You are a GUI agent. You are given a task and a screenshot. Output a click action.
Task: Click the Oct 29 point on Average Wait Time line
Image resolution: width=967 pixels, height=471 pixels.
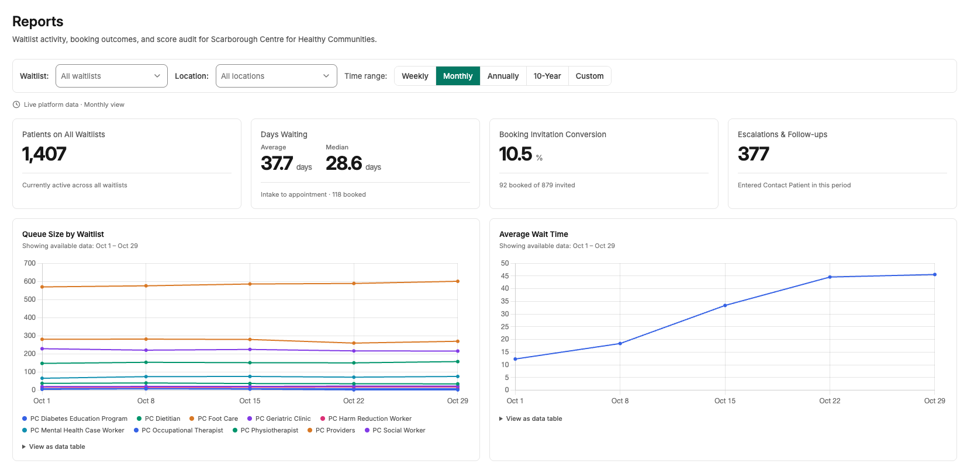934,274
